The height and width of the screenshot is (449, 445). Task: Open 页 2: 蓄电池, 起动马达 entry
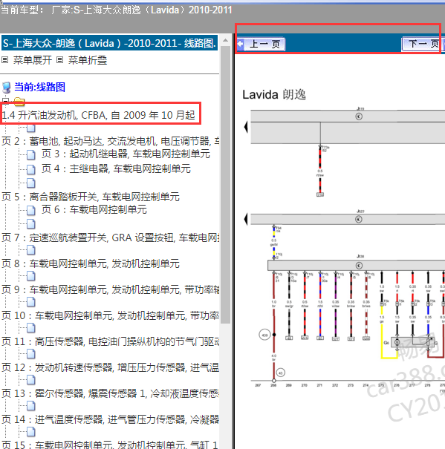(x=110, y=141)
